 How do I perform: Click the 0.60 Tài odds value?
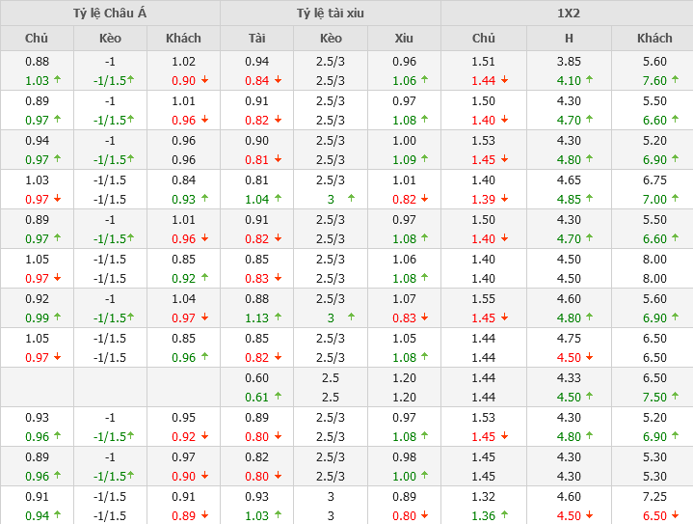[x=256, y=377]
